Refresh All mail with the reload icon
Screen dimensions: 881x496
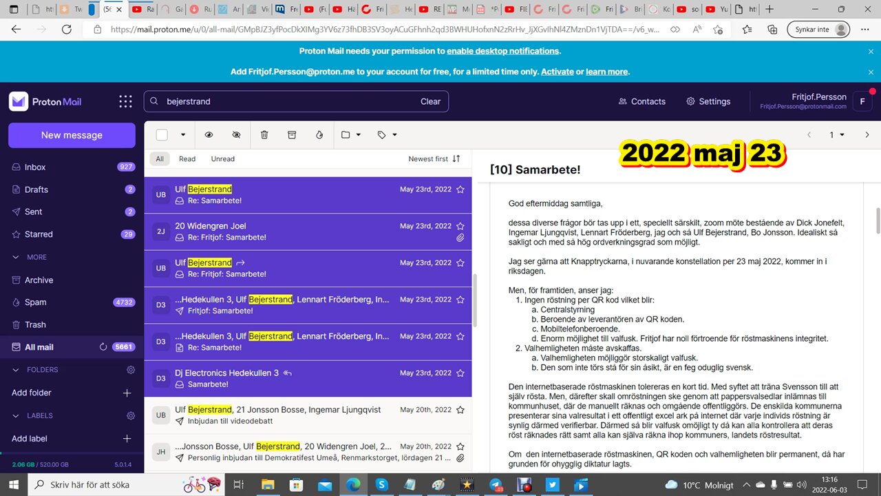pyautogui.click(x=103, y=347)
